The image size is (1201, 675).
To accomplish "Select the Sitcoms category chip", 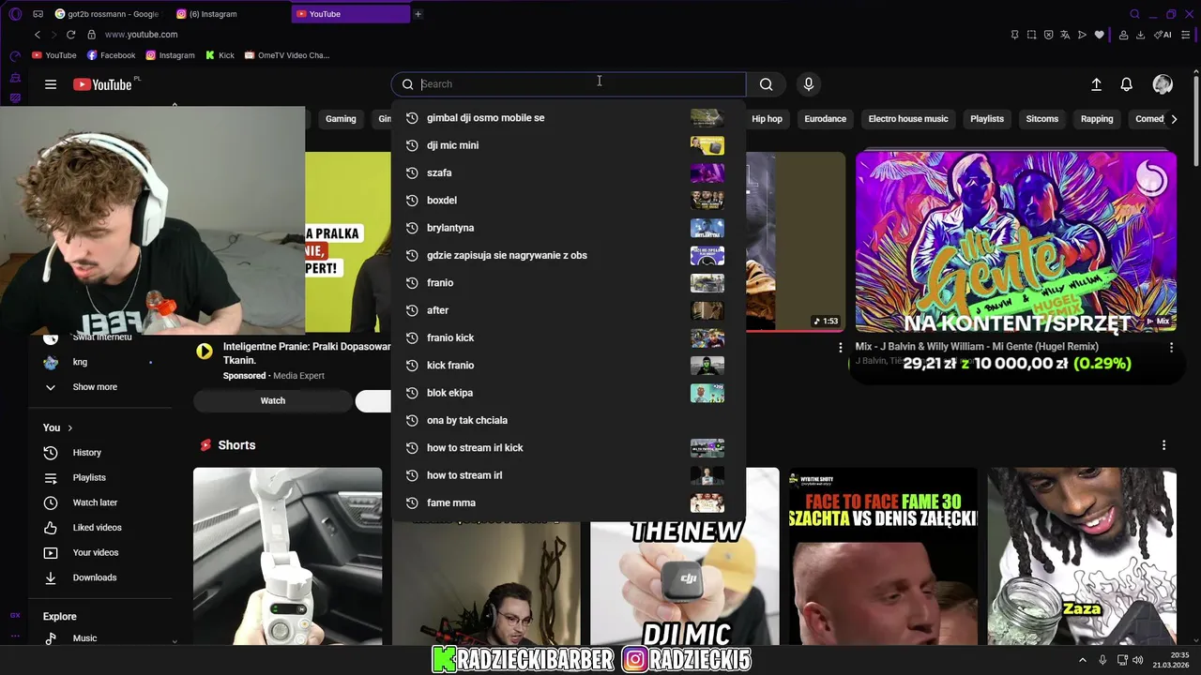I will click(1042, 119).
